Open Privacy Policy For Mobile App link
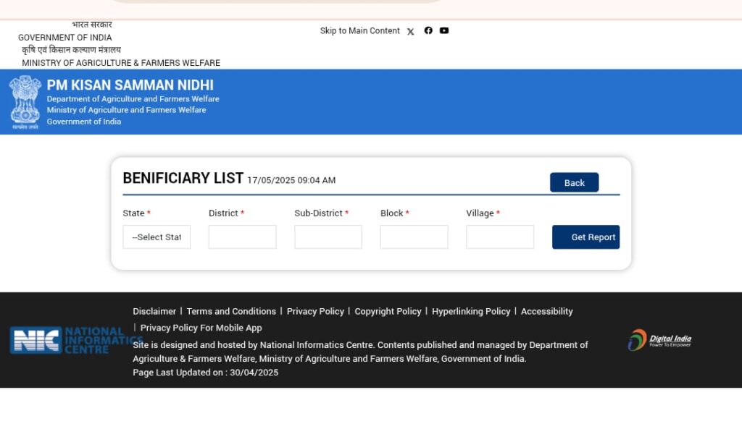This screenshot has height=429, width=742. (201, 328)
